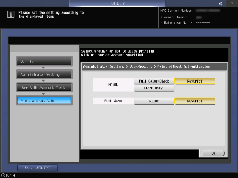Set Print to Restrict

pyautogui.click(x=195, y=81)
